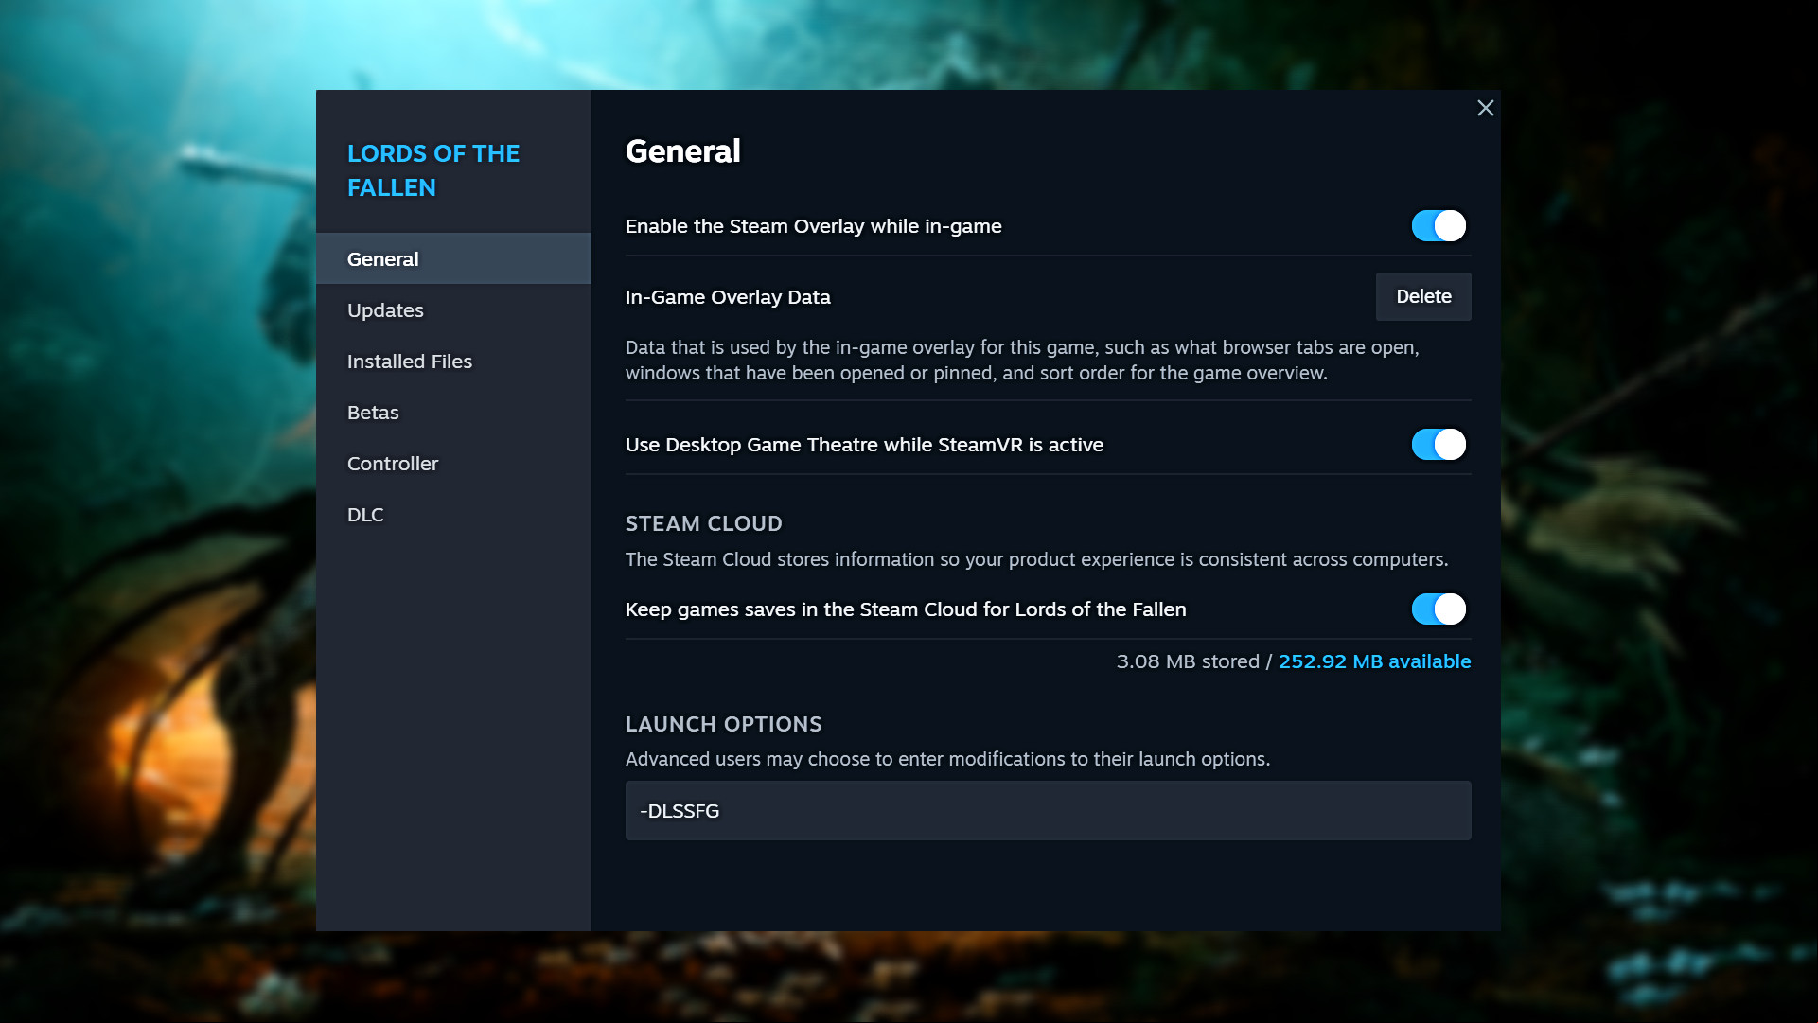The height and width of the screenshot is (1023, 1818).
Task: Open Controller settings section
Action: click(x=453, y=464)
